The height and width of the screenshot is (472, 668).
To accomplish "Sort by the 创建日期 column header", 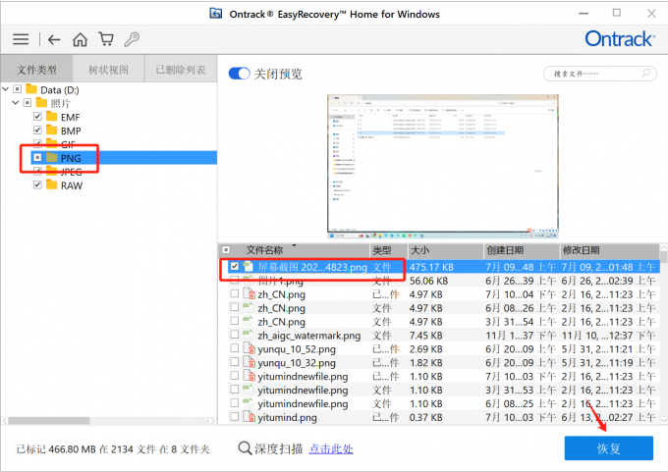I will point(505,250).
